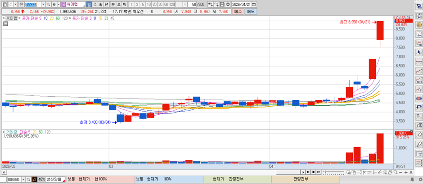Select the 5 interval preset
The height and width of the screenshot is (184, 423).
coord(143,4)
